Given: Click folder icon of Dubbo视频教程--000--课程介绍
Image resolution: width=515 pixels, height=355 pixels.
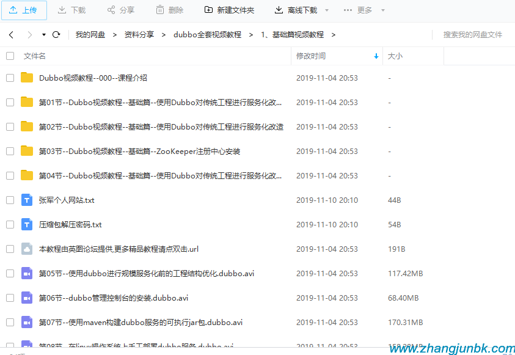Looking at the screenshot, I should coord(27,78).
